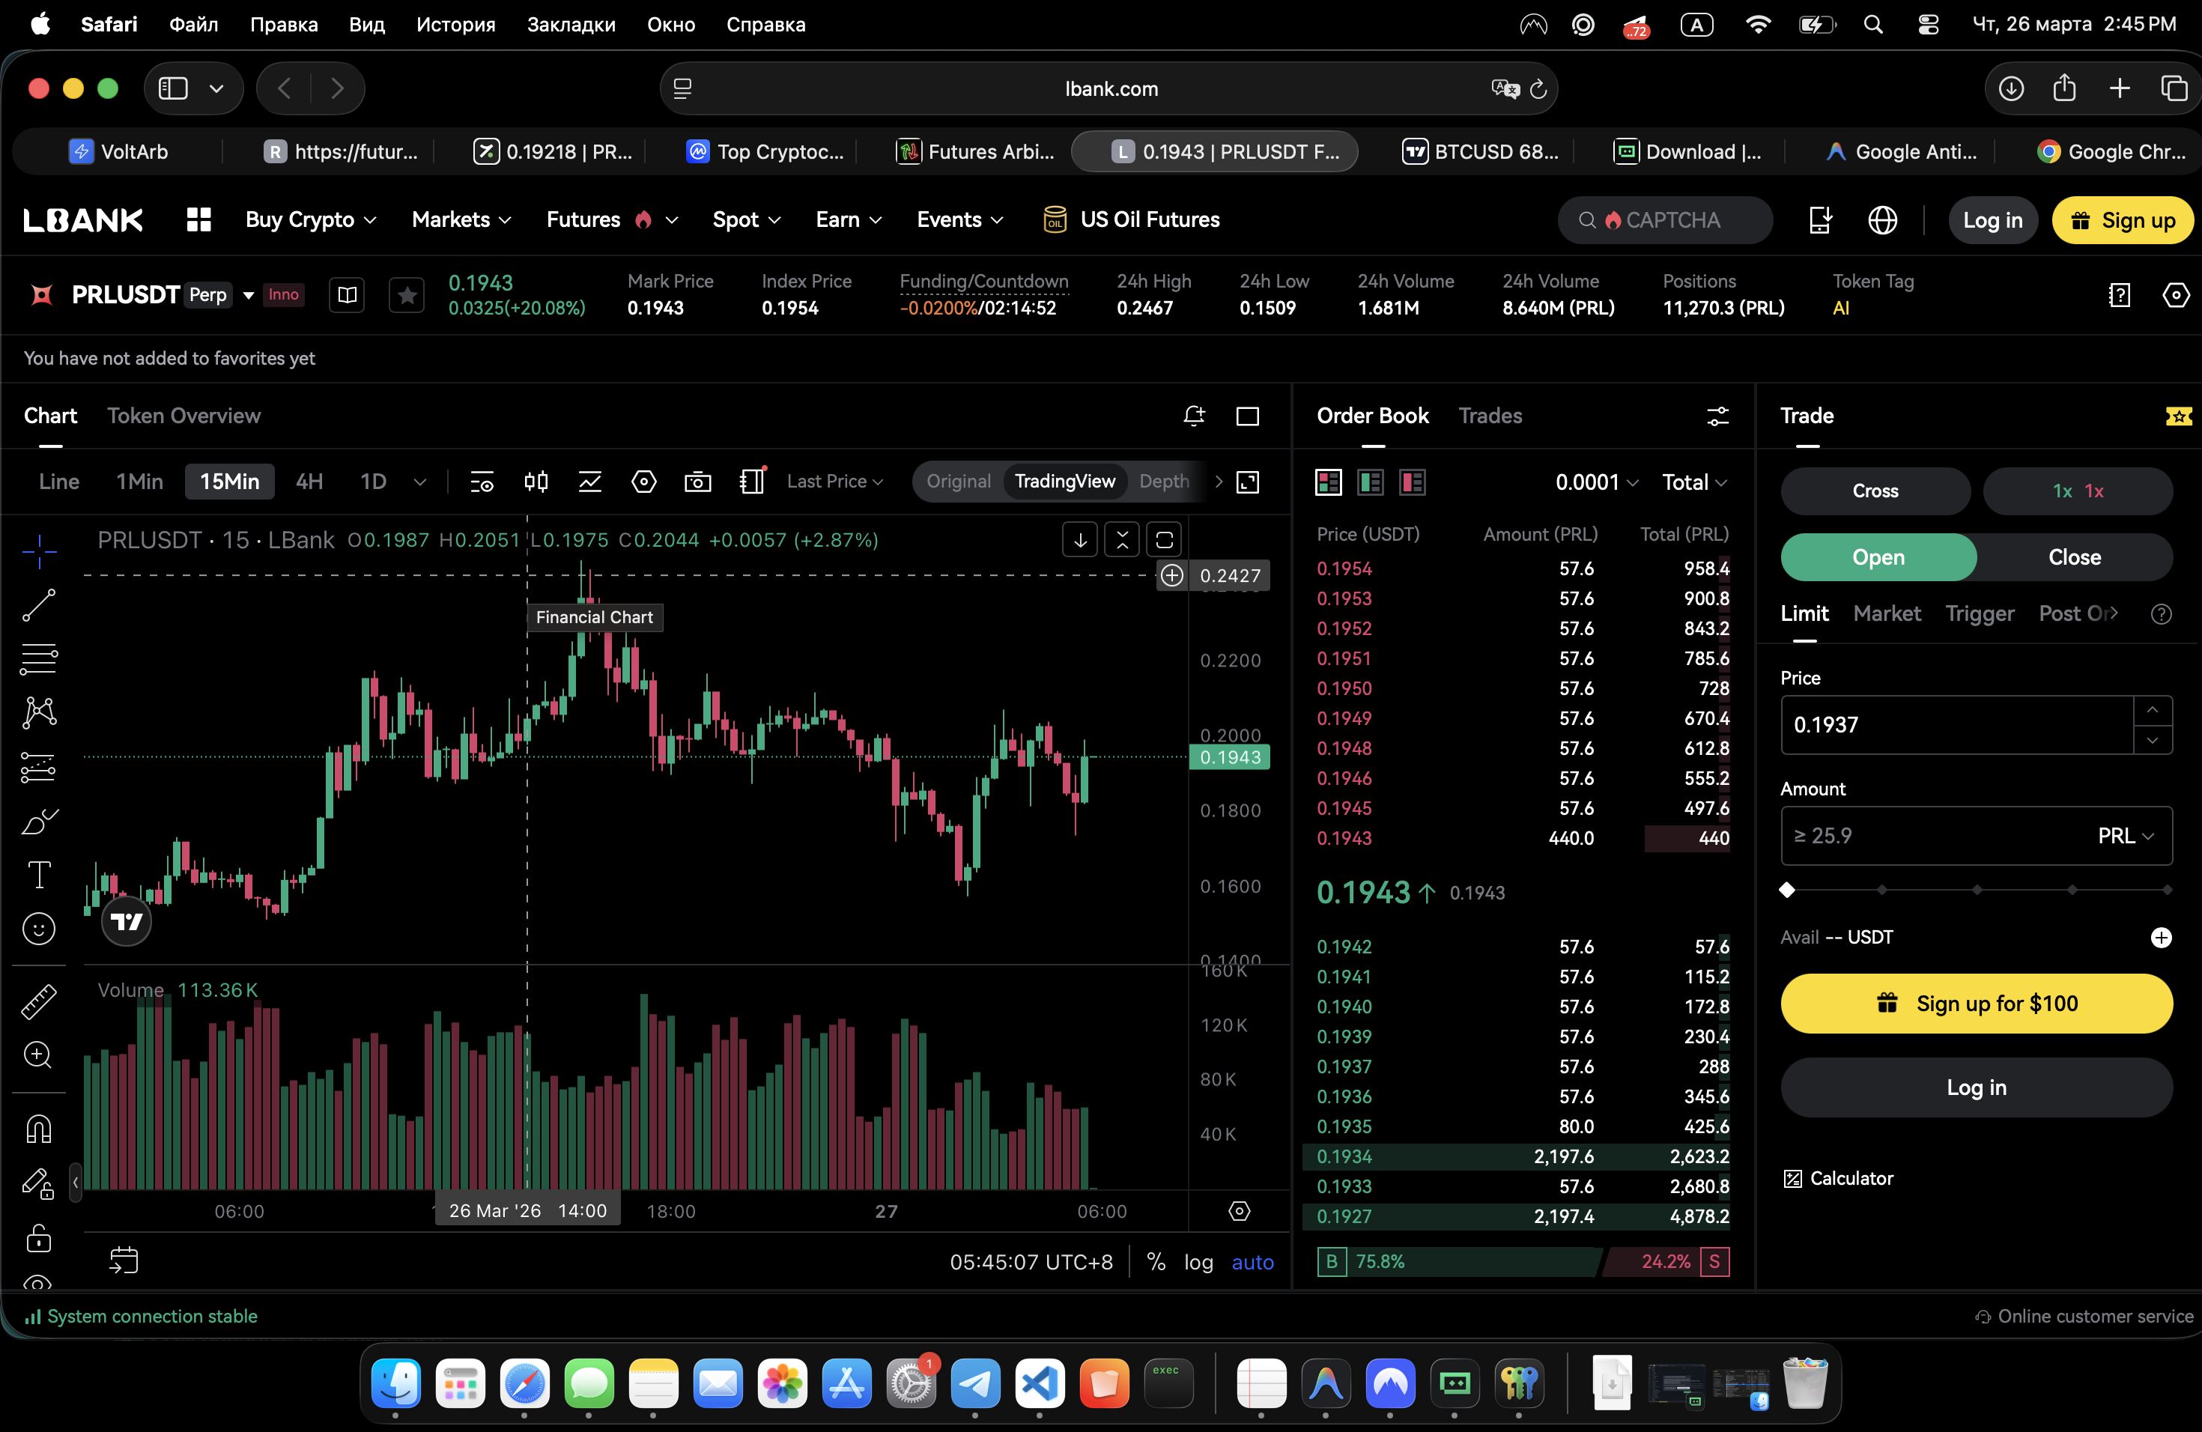Open the contract info book icon
The image size is (2202, 1432).
(347, 295)
